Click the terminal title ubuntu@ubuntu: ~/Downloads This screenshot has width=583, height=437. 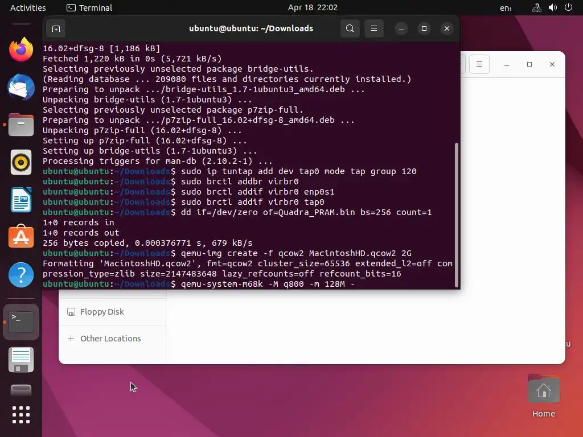click(x=251, y=28)
